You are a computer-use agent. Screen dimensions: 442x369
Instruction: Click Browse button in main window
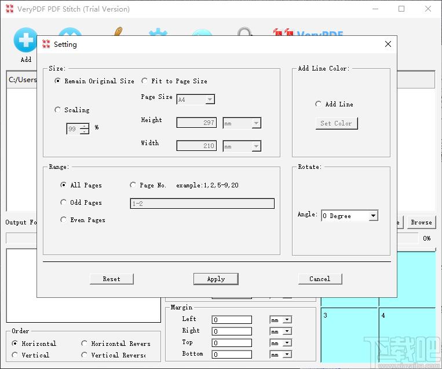click(421, 222)
